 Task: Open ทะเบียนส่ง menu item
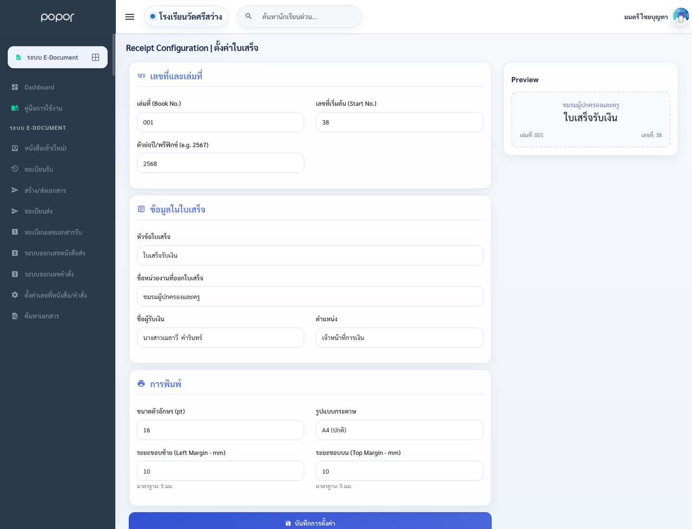pos(58,211)
